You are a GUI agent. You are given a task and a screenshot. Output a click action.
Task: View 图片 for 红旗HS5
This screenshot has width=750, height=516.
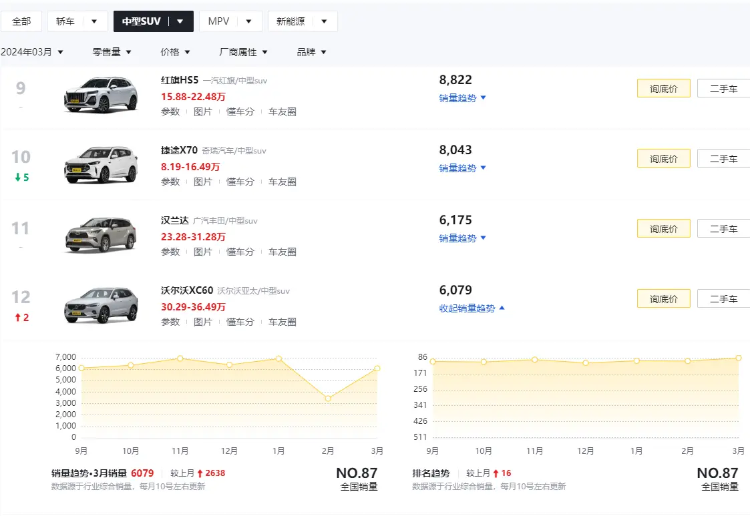pyautogui.click(x=203, y=112)
